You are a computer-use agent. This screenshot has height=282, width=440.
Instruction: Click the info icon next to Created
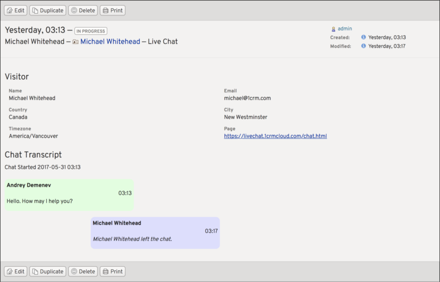pos(364,37)
